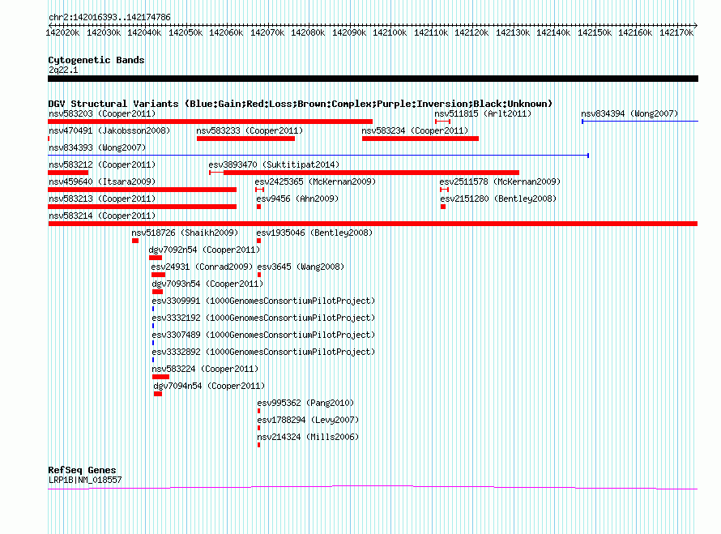Image resolution: width=721 pixels, height=534 pixels.
Task: Open esv9456 (Ahn2009) variant label
Action: [x=297, y=199]
